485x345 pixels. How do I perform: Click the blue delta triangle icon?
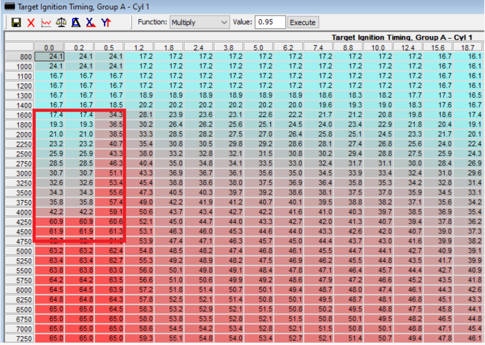tap(76, 22)
